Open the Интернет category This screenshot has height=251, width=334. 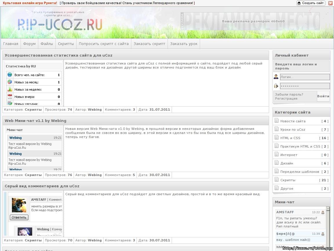coord(289,155)
